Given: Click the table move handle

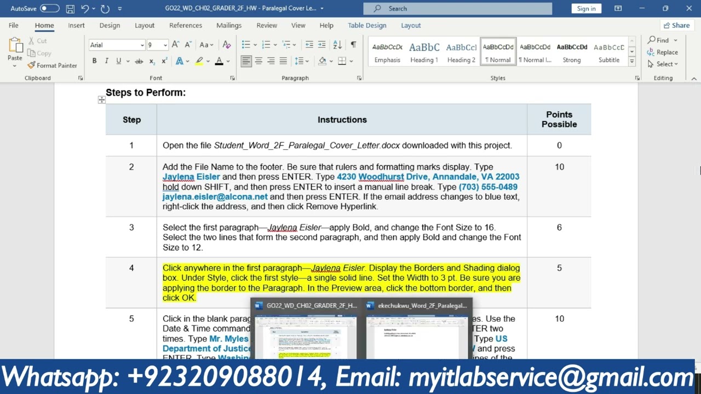Looking at the screenshot, I should pos(101,100).
